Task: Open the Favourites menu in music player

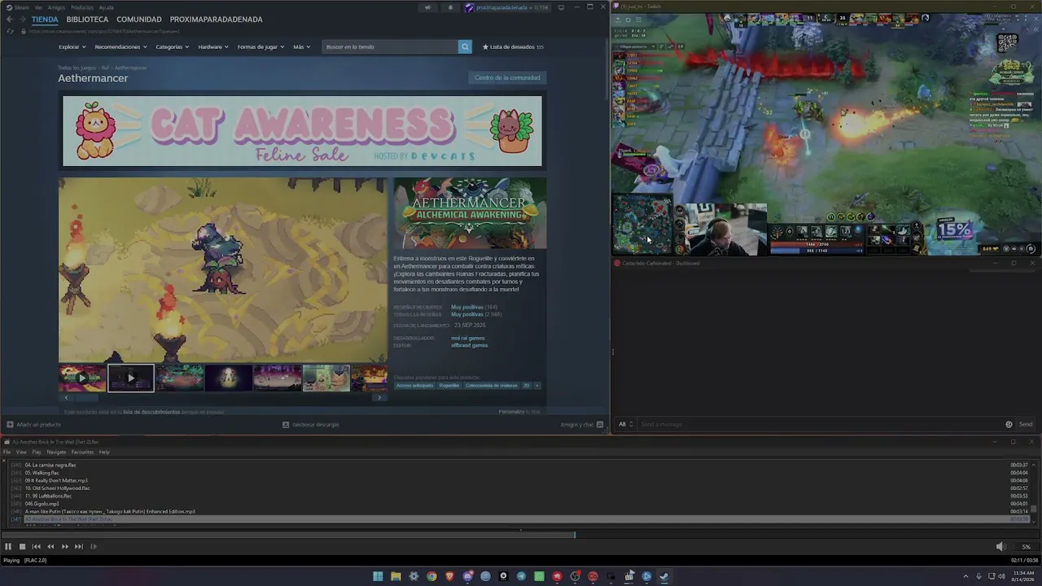Action: click(x=82, y=452)
